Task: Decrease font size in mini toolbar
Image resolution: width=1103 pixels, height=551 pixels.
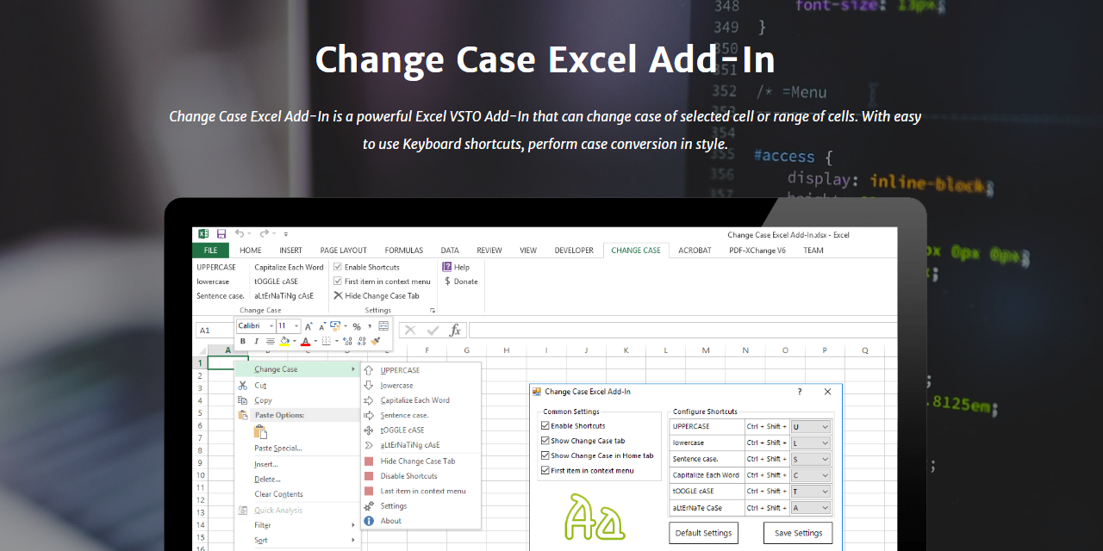Action: point(322,326)
